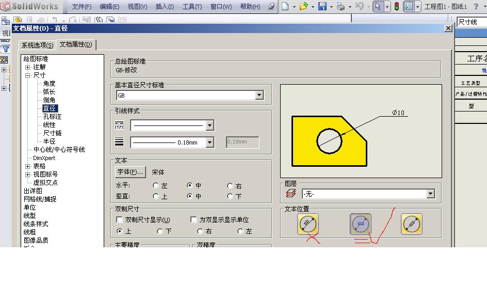Viewport: 487px width, 302px height.
Task: Click the layer stack icon
Action: click(291, 193)
